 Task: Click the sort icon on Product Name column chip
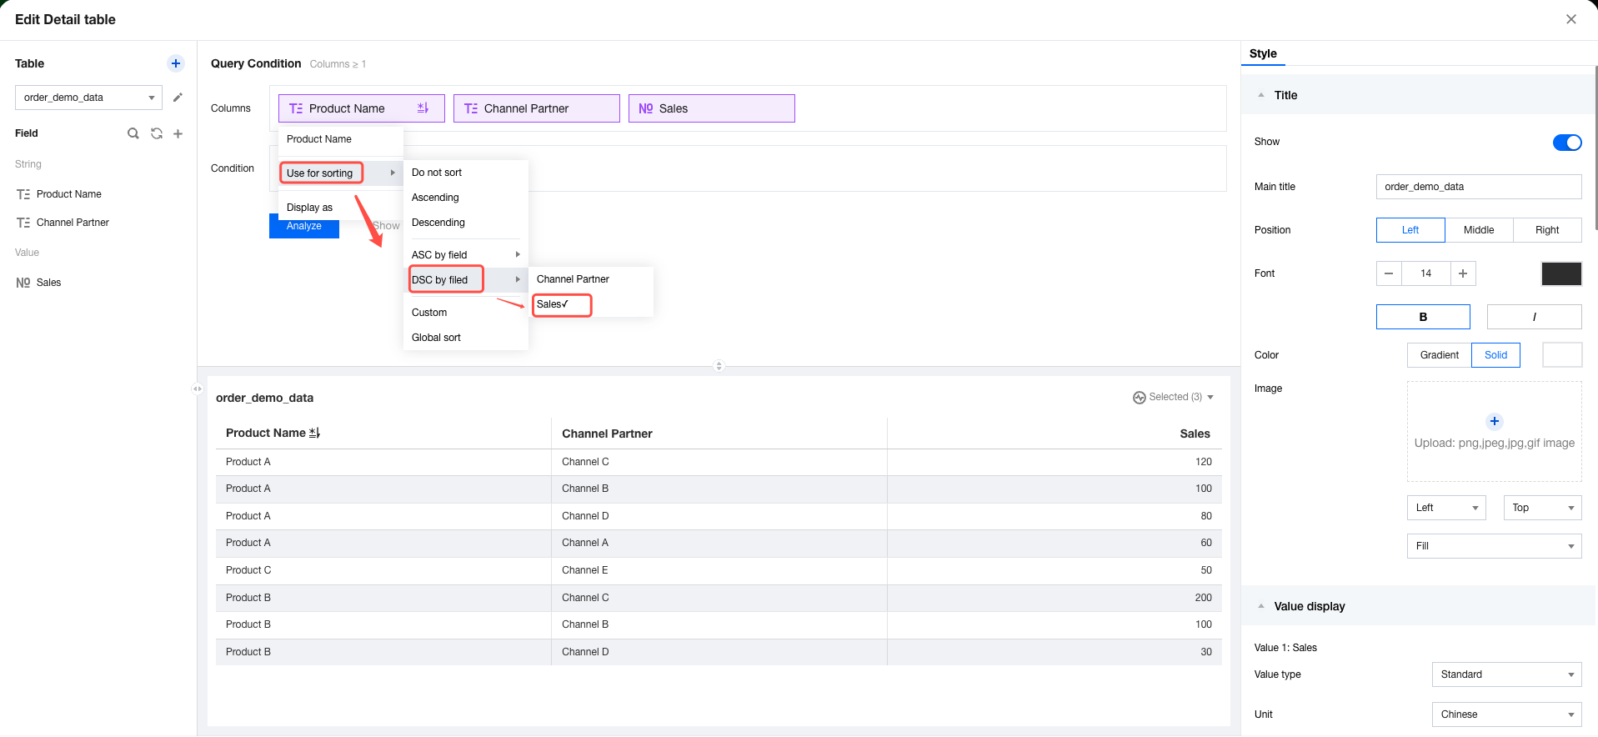[x=423, y=108]
